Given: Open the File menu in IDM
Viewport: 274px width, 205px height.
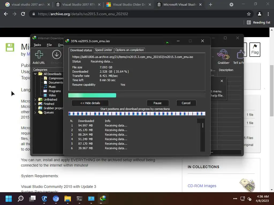Looking at the screenshot, I should coord(49,45).
